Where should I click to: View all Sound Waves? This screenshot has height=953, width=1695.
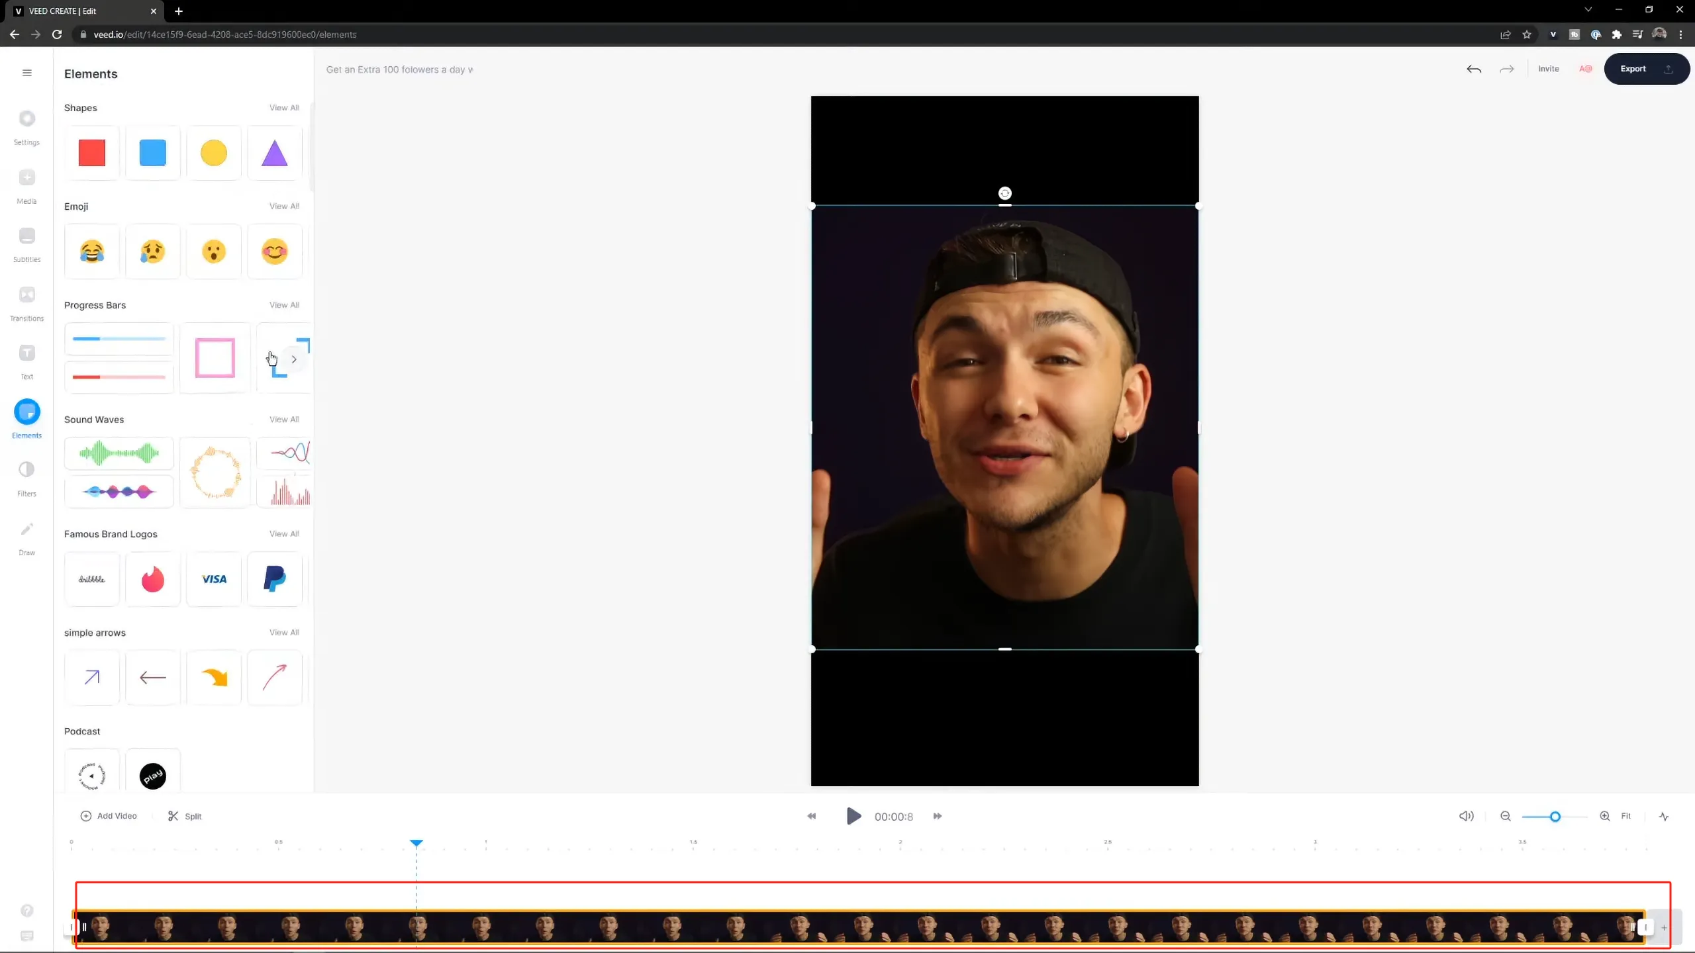pos(284,420)
